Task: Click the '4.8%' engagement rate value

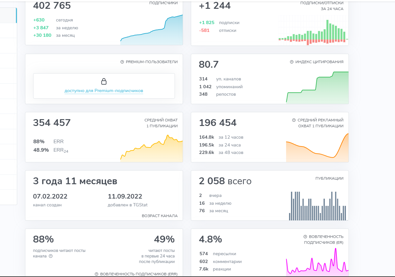Action: pyautogui.click(x=210, y=240)
